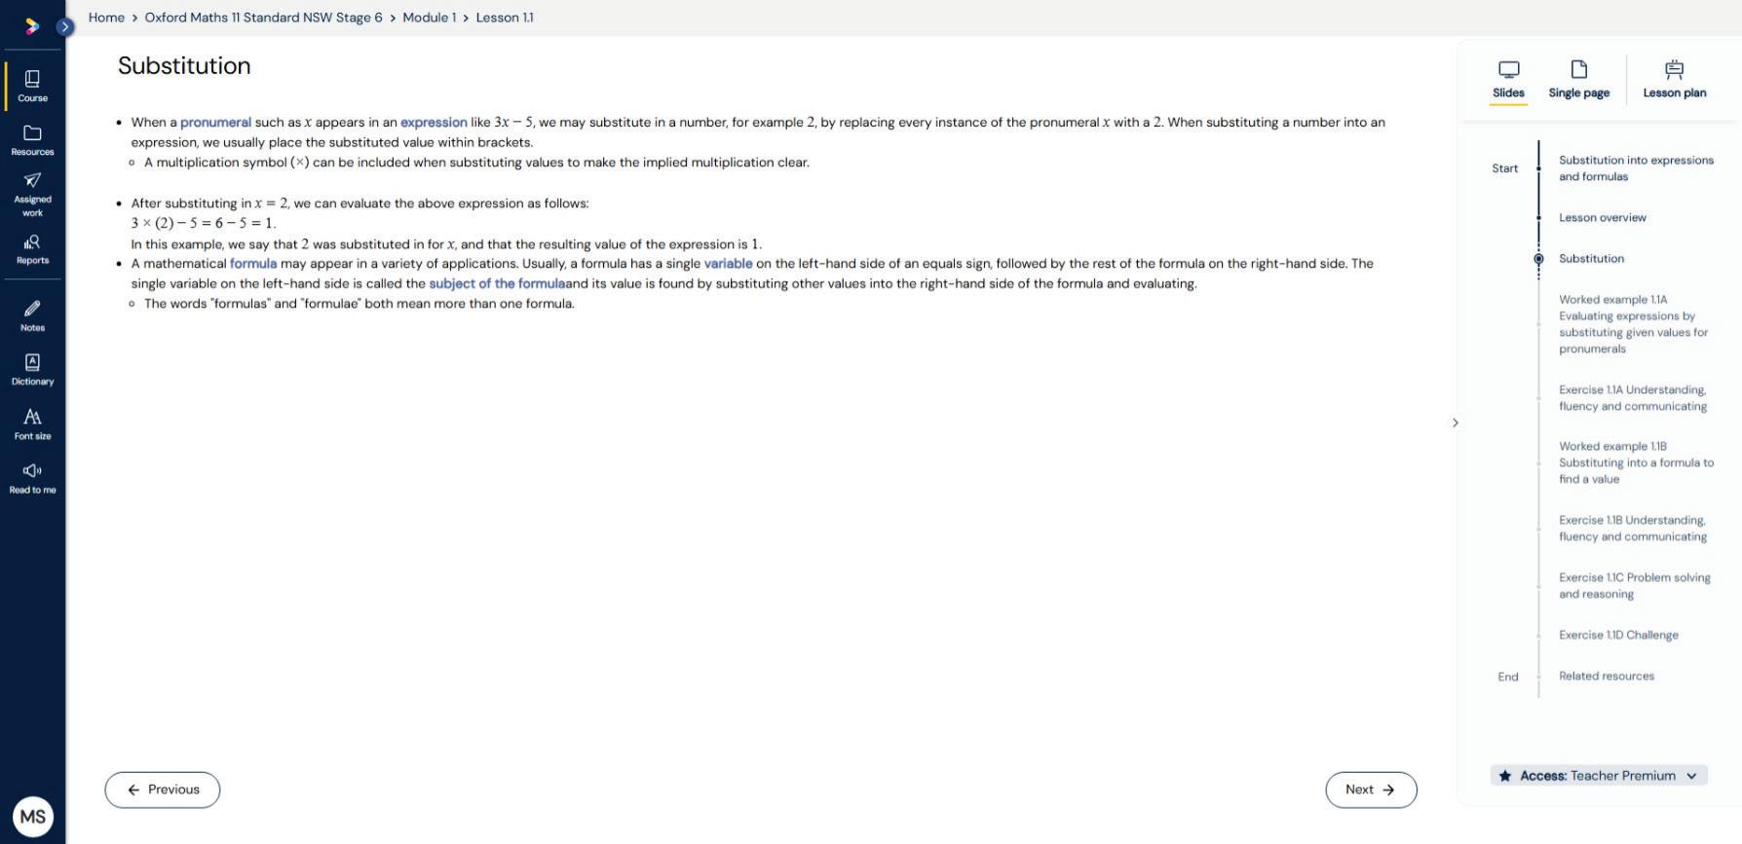Click the 'variable' glossary link
Image resolution: width=1742 pixels, height=844 pixels.
tap(728, 264)
